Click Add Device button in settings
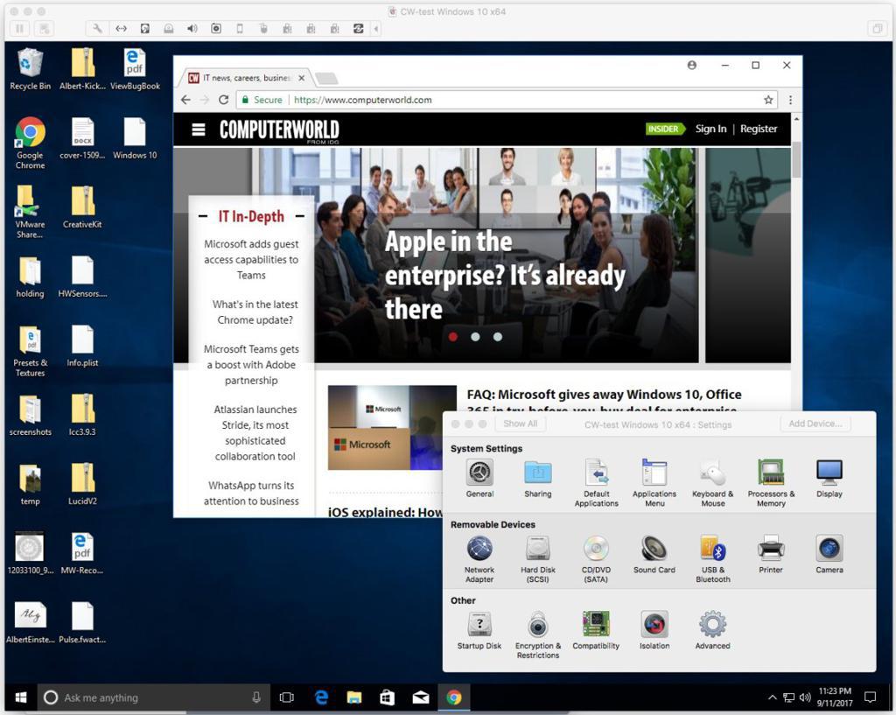Screen dimensions: 896x715 coord(815,424)
